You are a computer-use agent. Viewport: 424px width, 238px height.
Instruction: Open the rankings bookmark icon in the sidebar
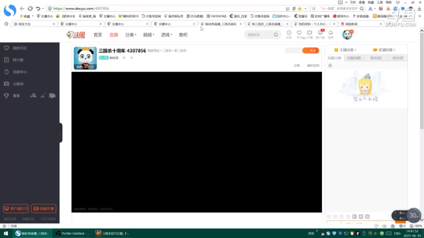coord(7,60)
